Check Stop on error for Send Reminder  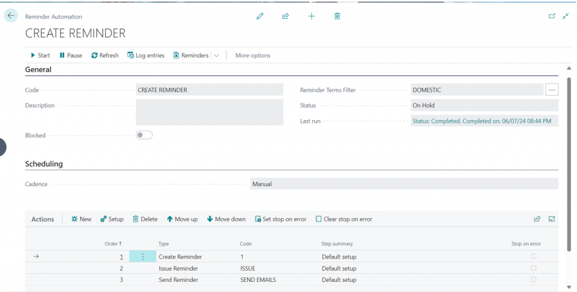pos(534,280)
